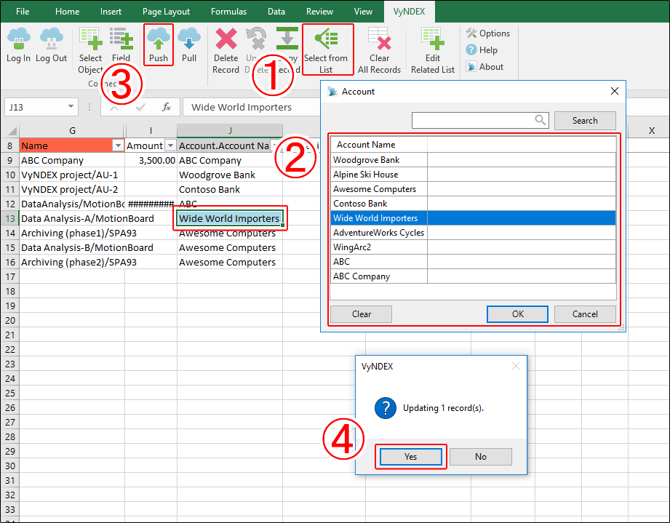Open the Name column filter dropdown
Screen dimensions: 670x523
[x=118, y=145]
